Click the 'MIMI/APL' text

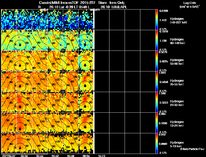(x=119, y=7)
